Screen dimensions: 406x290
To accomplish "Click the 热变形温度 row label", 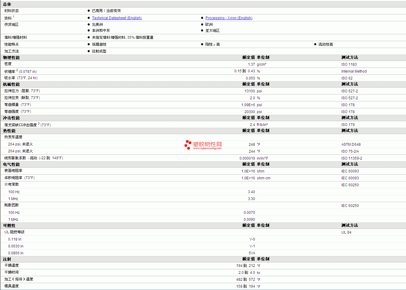I will pos(13,137).
